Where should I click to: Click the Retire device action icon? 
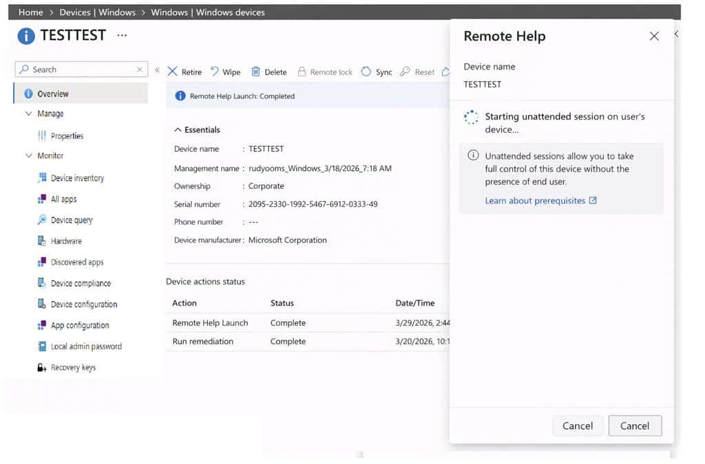pos(173,71)
